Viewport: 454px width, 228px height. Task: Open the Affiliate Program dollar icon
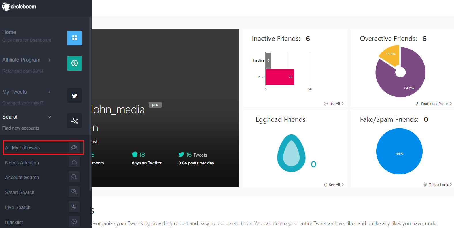click(x=74, y=63)
